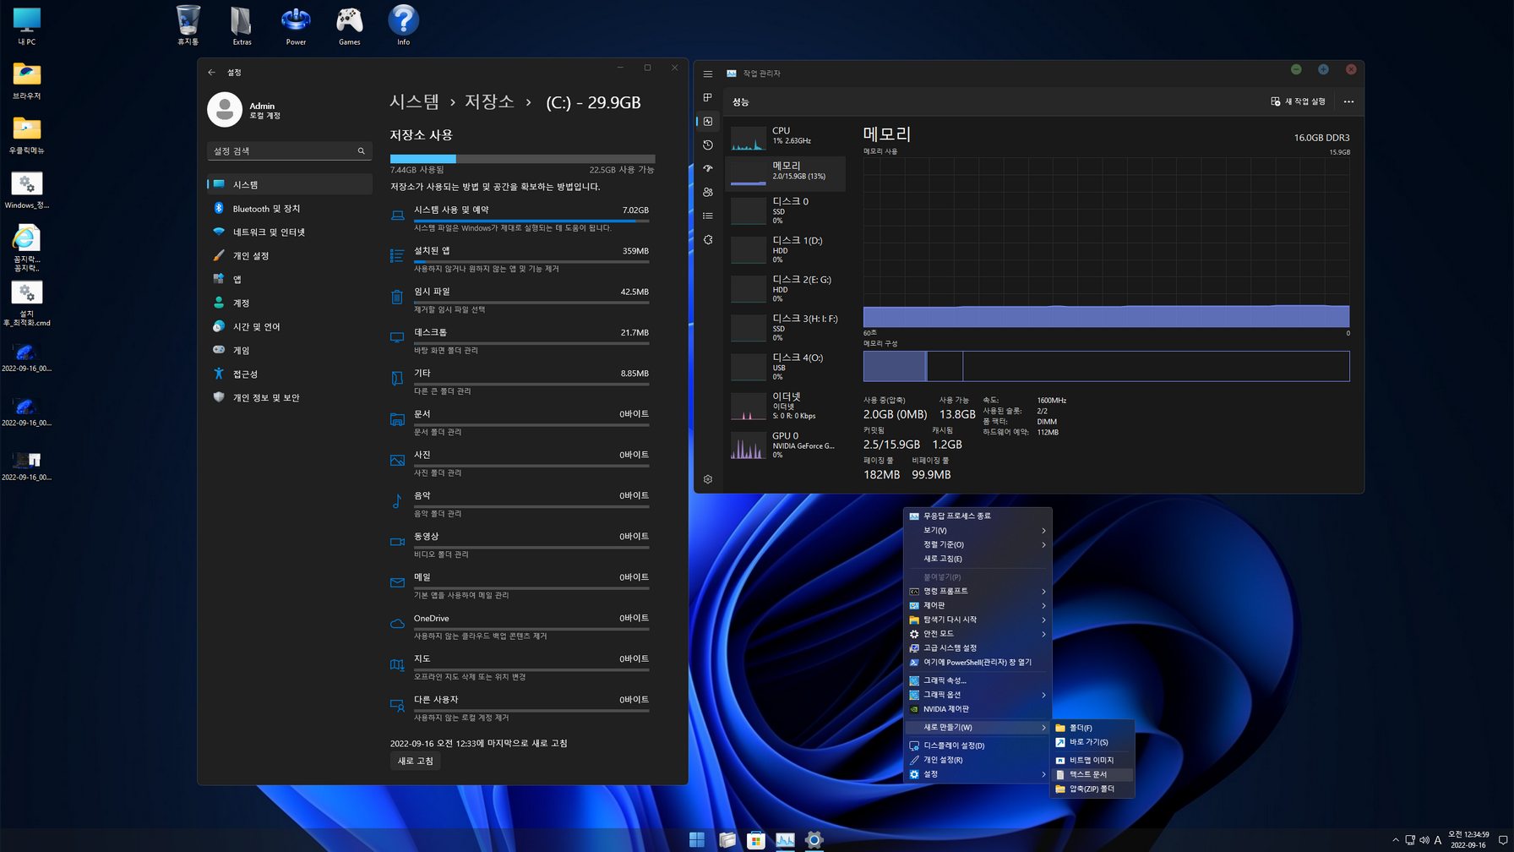Open 개인 설정 category in Settings sidebar

tap(289, 255)
